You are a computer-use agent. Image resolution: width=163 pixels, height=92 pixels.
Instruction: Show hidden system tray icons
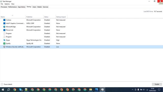coord(132,90)
